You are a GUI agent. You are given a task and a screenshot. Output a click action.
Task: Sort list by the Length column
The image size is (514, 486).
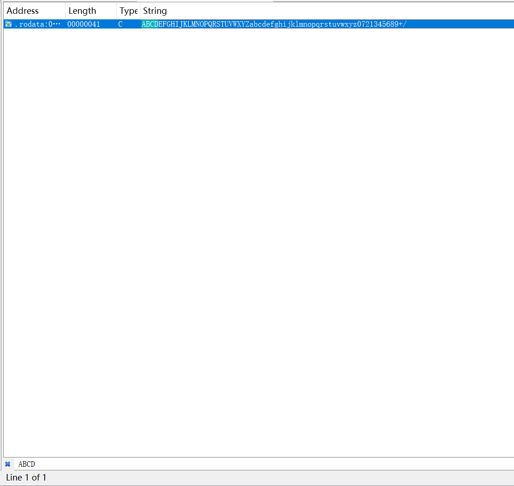82,11
